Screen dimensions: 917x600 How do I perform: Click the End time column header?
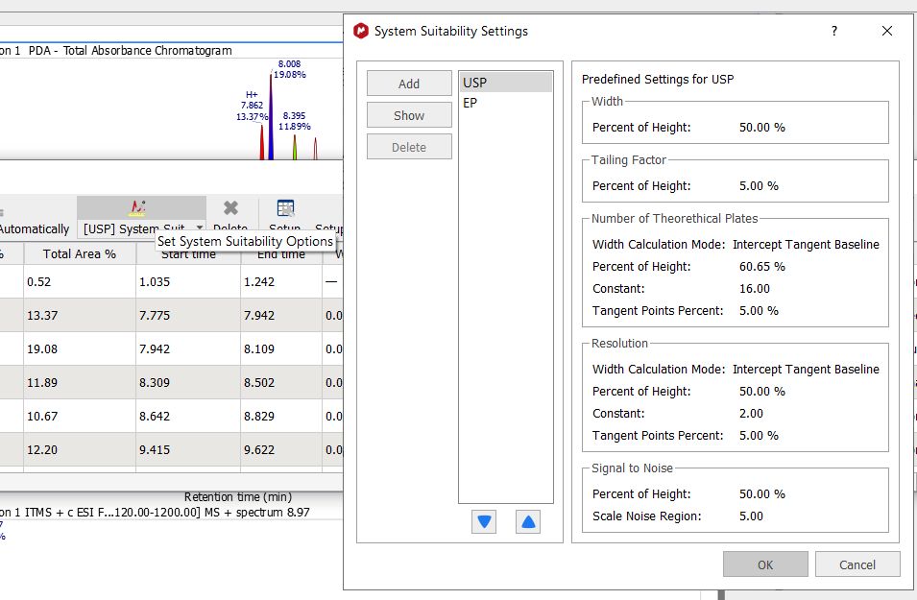281,253
